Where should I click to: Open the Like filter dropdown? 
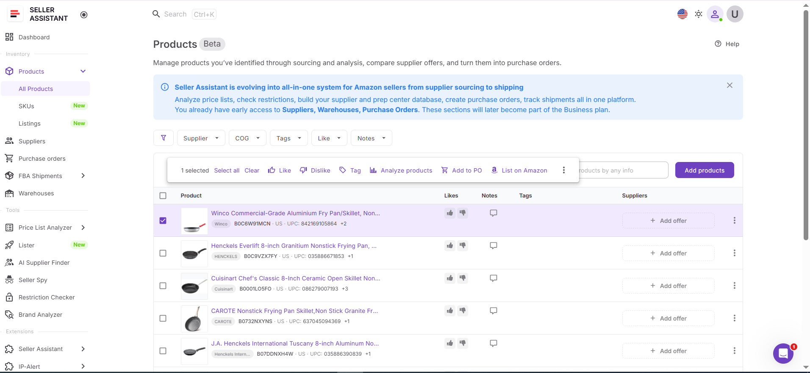330,138
